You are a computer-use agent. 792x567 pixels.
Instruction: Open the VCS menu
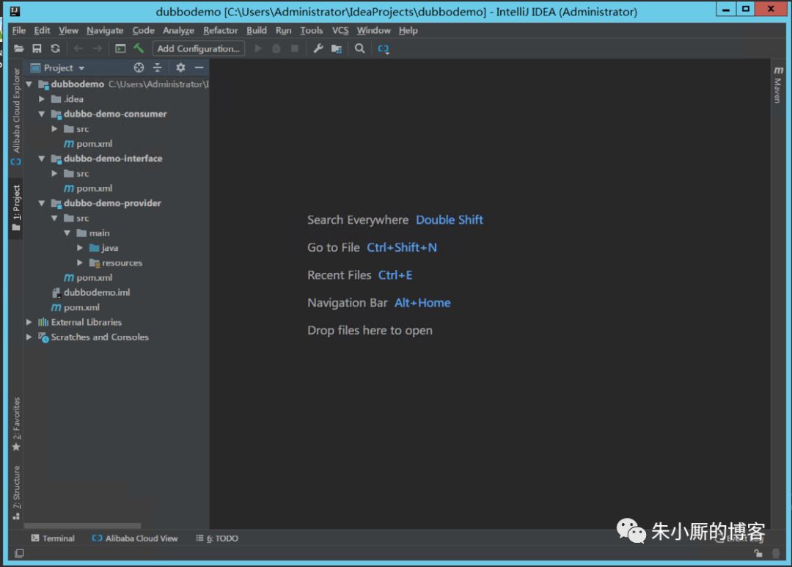[x=340, y=30]
